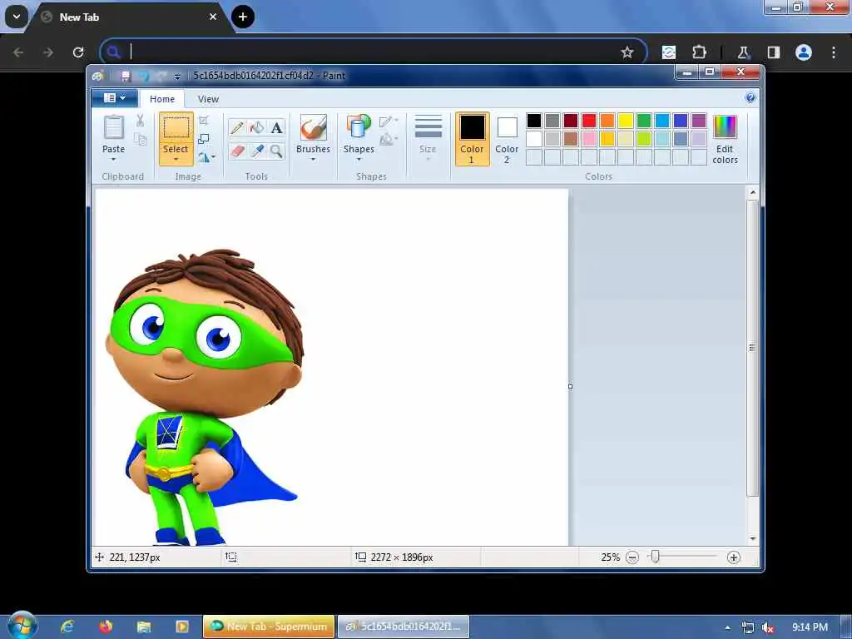Image resolution: width=852 pixels, height=639 pixels.
Task: Click the Copy icon in Clipboard group
Action: click(x=140, y=139)
